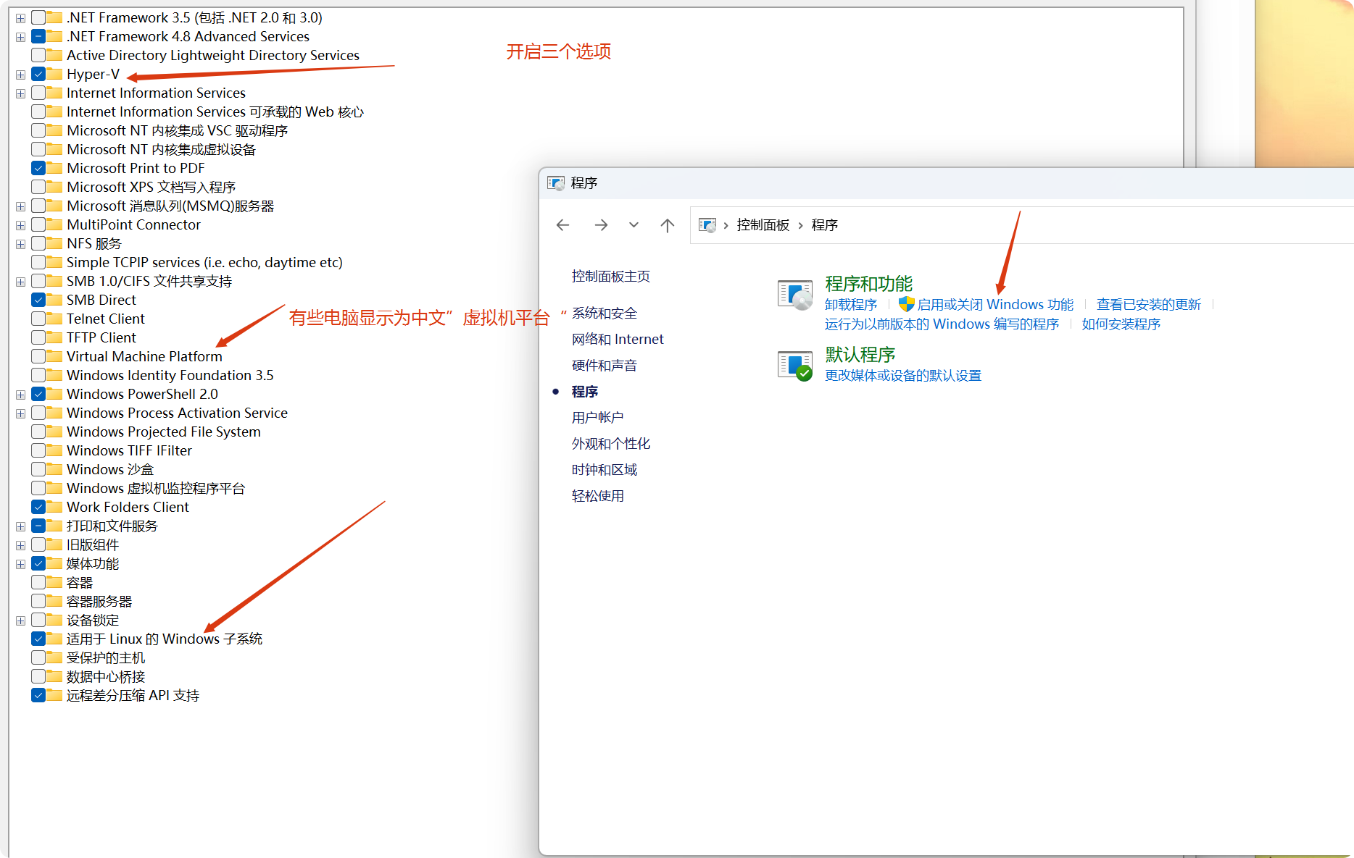This screenshot has width=1354, height=858.
Task: Select 系统和安全 in the sidebar
Action: tap(605, 313)
